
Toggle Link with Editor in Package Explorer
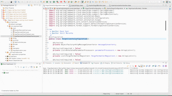pos(31,5)
